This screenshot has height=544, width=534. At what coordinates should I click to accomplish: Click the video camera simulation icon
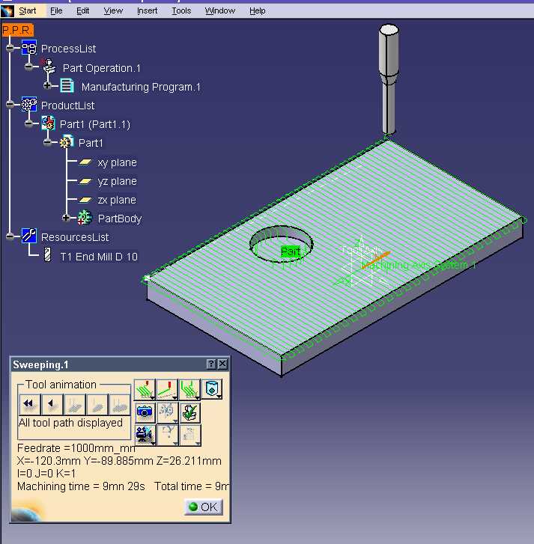coord(145,435)
